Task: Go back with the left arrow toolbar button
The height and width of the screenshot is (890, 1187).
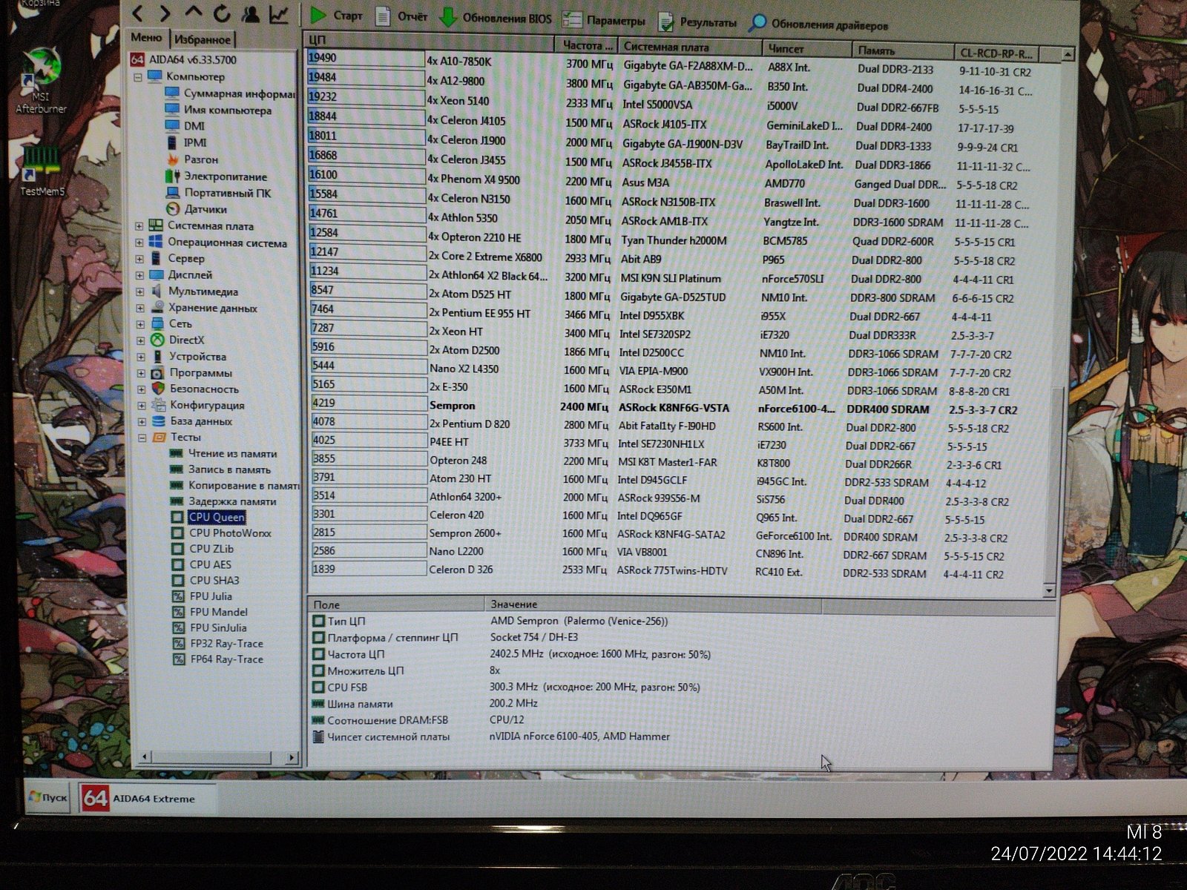Action: tap(137, 13)
